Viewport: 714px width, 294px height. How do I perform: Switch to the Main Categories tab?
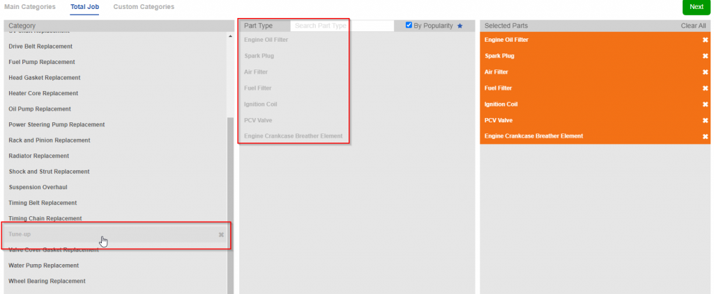[30, 7]
